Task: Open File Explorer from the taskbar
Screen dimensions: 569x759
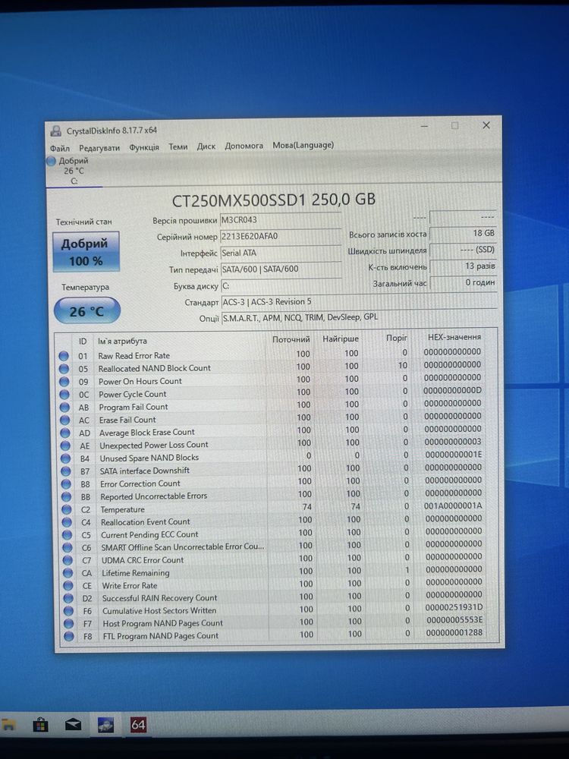Action: (x=8, y=725)
